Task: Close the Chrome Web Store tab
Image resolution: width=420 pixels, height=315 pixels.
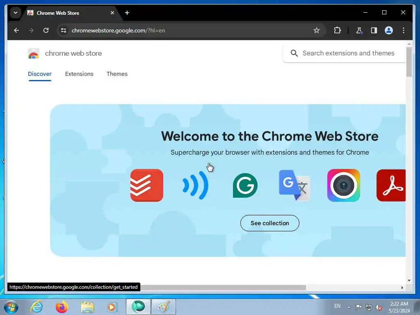Action: tap(112, 13)
